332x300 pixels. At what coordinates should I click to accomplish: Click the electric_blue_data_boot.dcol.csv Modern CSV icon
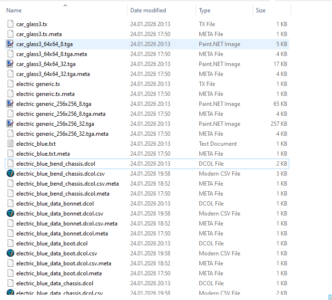click(x=10, y=253)
